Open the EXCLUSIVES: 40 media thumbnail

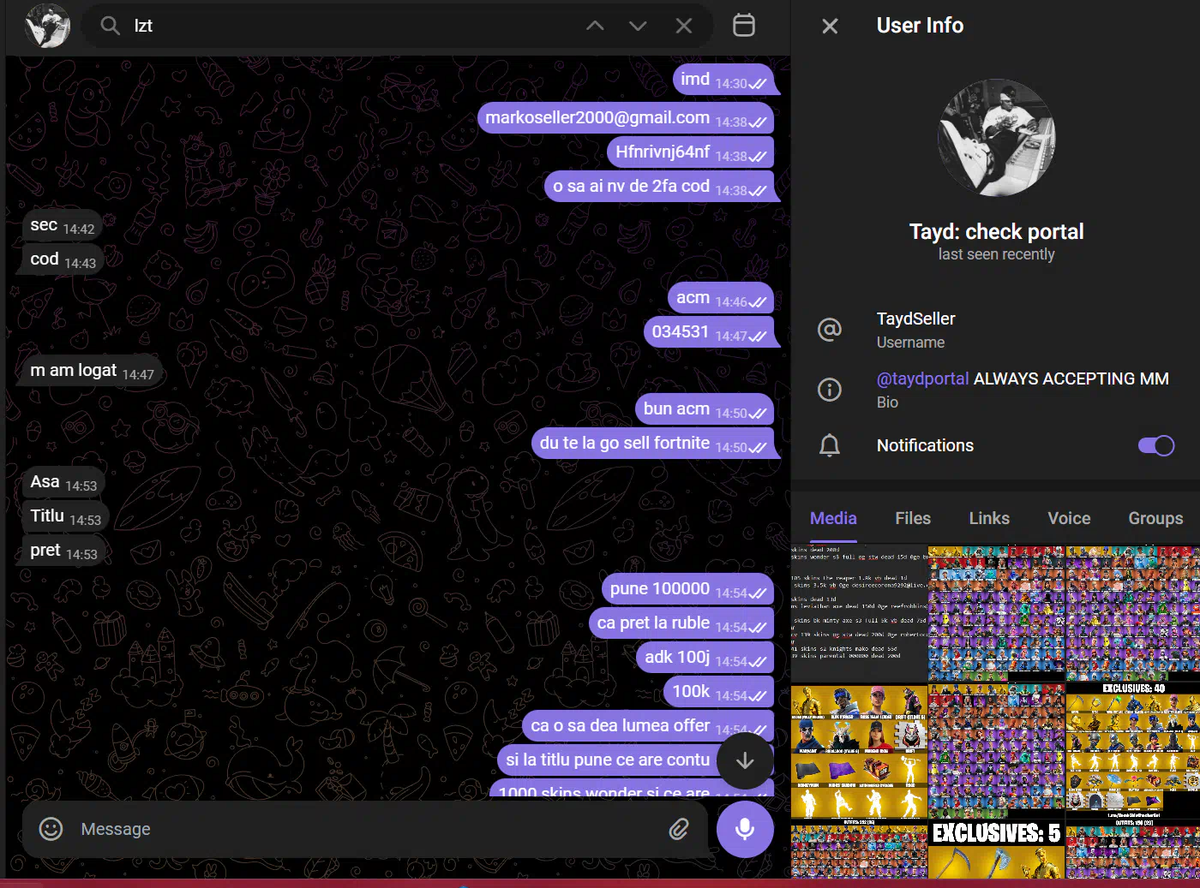(x=1133, y=753)
